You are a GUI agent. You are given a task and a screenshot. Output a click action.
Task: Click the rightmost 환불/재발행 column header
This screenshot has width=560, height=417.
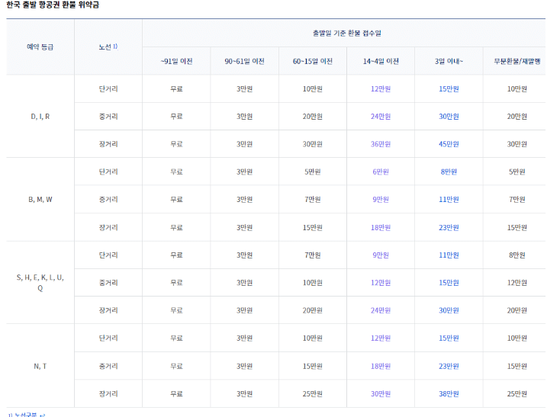click(x=517, y=61)
